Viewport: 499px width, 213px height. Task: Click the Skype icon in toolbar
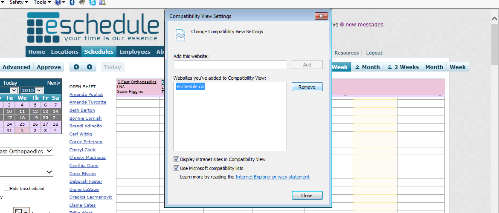pyautogui.click(x=93, y=3)
